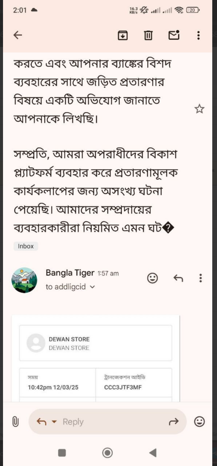
Task: Archive this email conversation
Action: point(122,35)
